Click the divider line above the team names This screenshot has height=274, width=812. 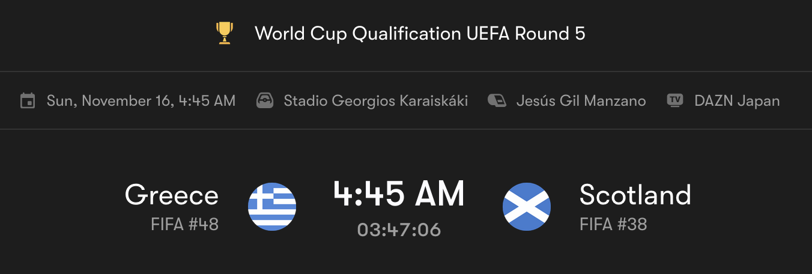pyautogui.click(x=406, y=129)
